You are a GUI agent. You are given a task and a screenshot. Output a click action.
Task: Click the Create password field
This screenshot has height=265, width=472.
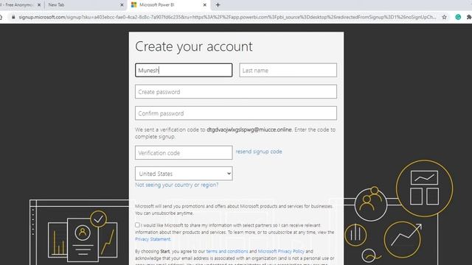(236, 91)
